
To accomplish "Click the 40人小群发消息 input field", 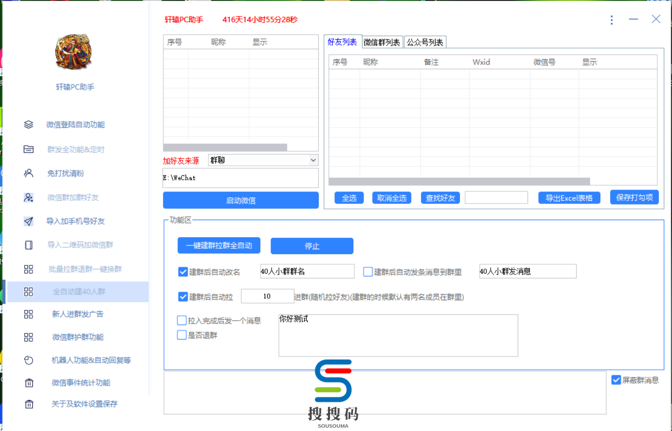I will (528, 271).
